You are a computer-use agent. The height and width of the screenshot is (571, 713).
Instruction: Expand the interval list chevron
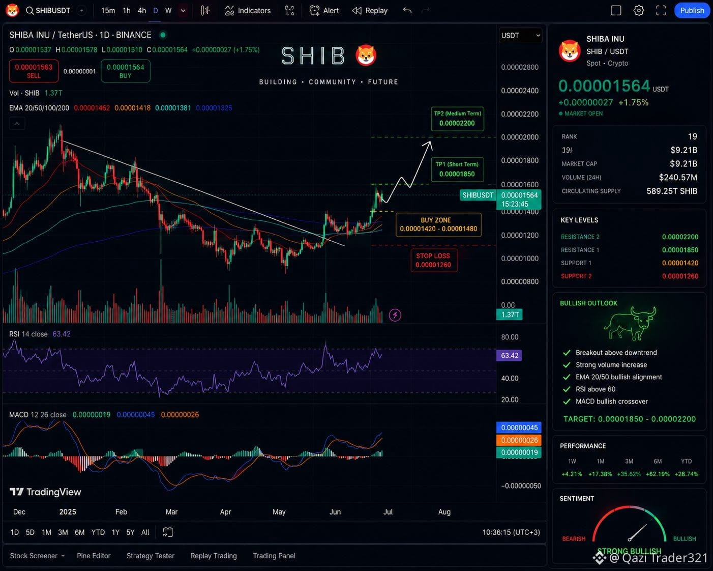click(183, 11)
